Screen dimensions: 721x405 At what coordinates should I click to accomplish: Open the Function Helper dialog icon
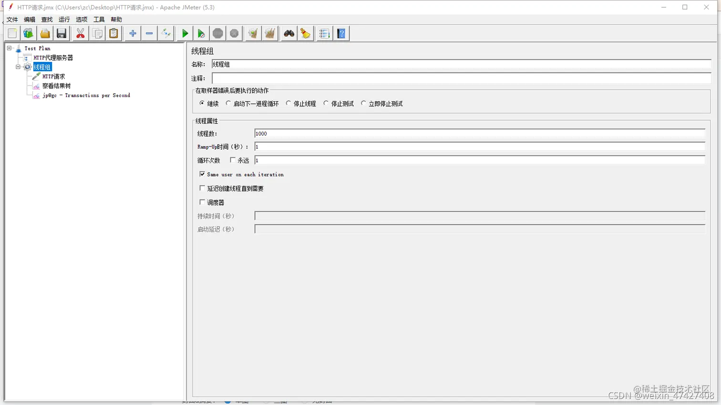click(x=325, y=33)
